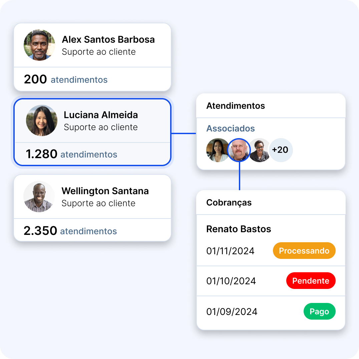Image resolution: width=359 pixels, height=359 pixels.
Task: Click Wellington Santana's profile photo
Action: [39, 197]
